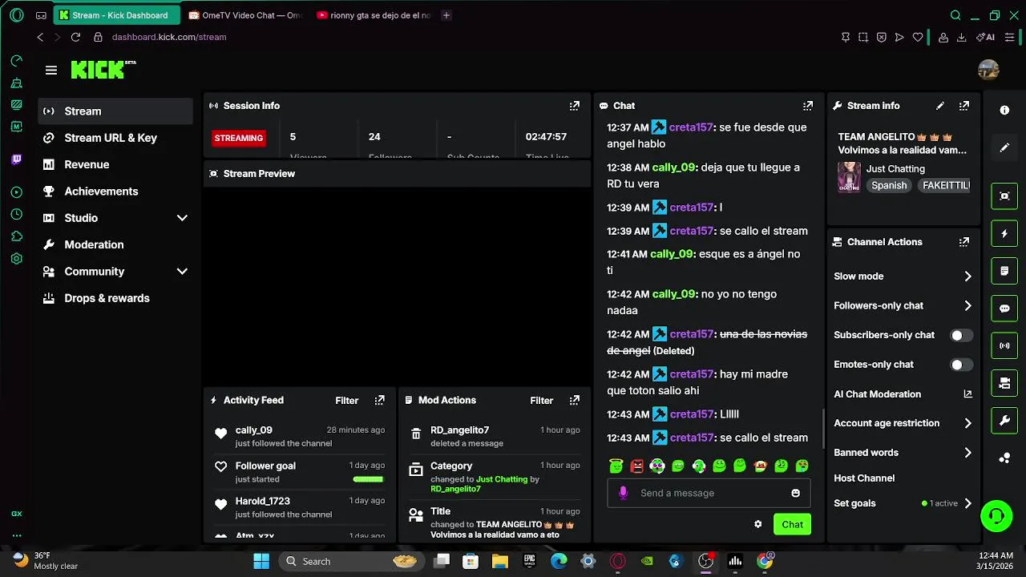Pop out the Session Info panel
The height and width of the screenshot is (577, 1026).
click(x=574, y=106)
